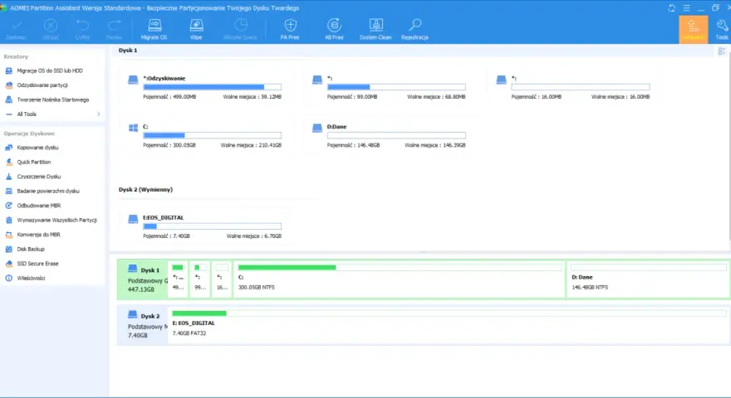Open Rejestracja (registration) magnifier icon
This screenshot has height=398, width=731.
[x=415, y=25]
